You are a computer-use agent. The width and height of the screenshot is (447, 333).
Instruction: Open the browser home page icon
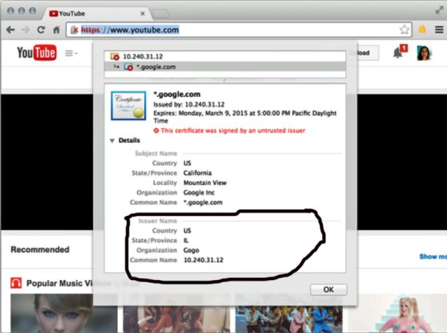pos(57,29)
